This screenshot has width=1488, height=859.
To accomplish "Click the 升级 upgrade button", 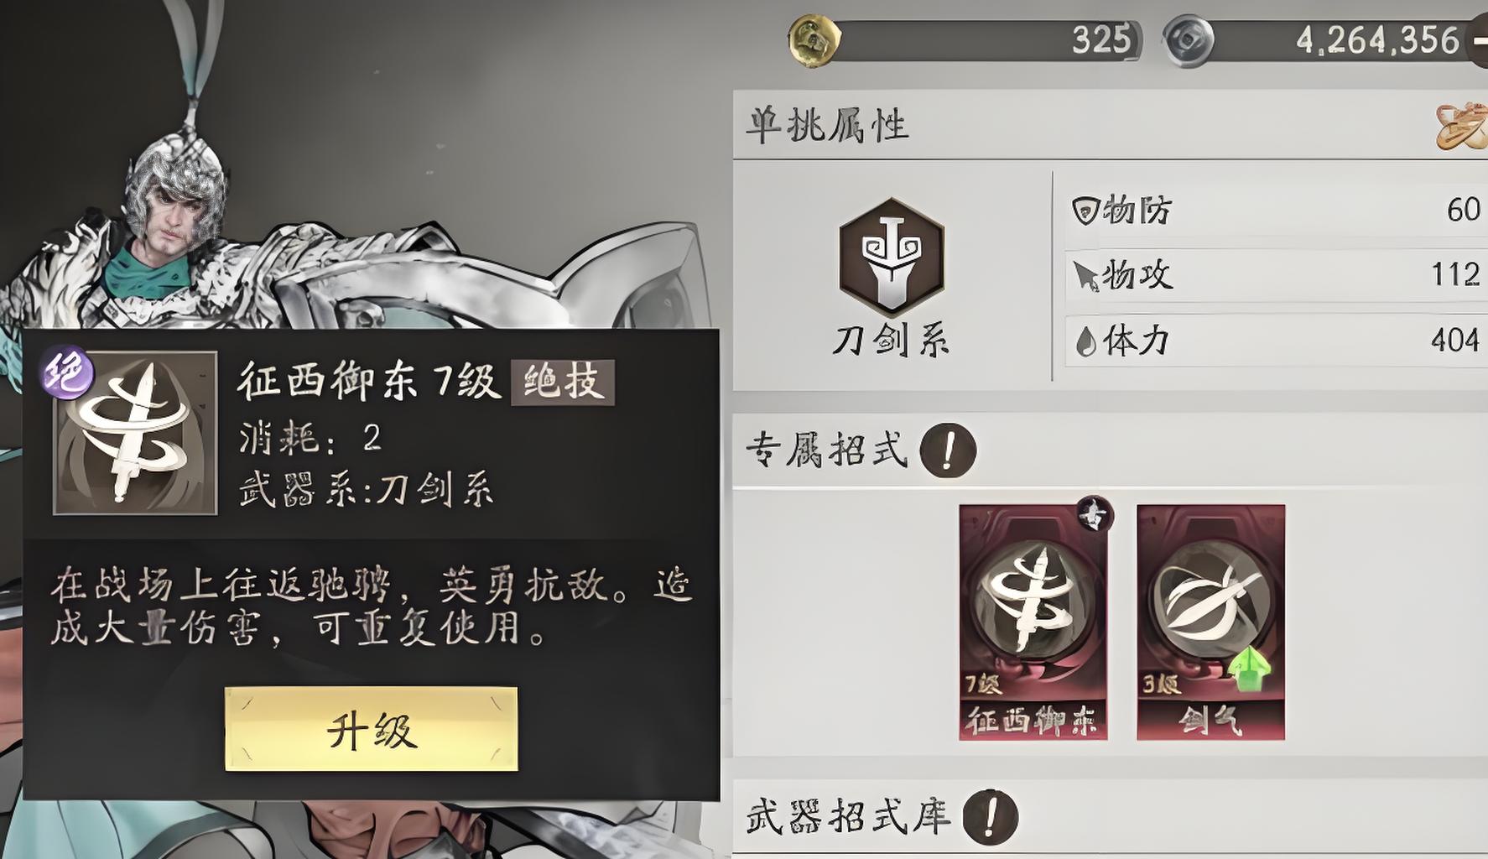I will [x=371, y=729].
